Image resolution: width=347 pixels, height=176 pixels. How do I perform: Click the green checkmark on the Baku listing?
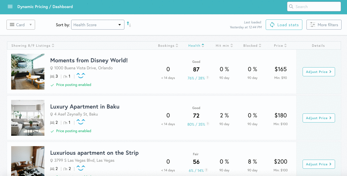coord(52,131)
